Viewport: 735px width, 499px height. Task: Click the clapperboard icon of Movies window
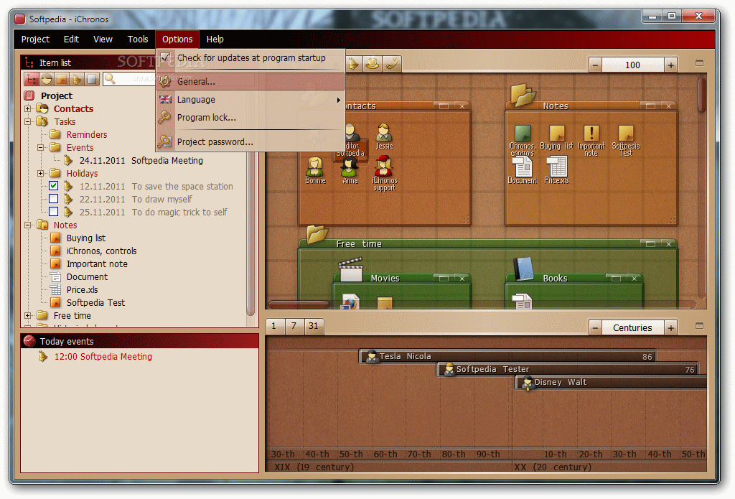point(351,269)
